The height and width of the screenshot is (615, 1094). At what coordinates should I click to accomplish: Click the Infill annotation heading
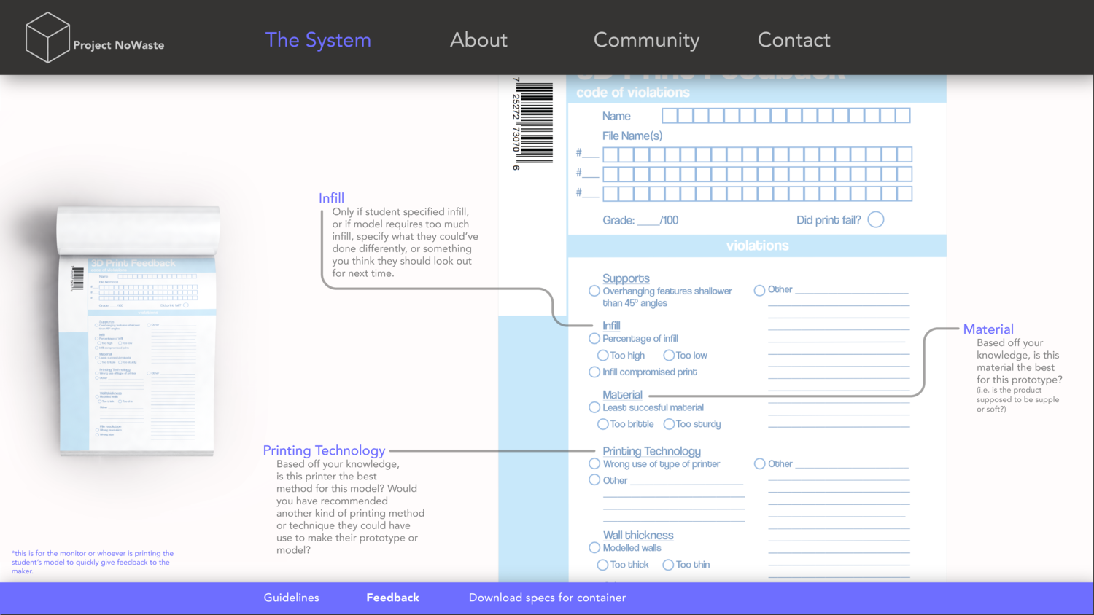click(x=331, y=198)
